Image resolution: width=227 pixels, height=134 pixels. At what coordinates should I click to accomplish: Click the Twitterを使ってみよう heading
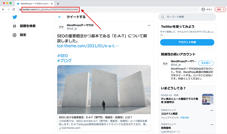178,27
